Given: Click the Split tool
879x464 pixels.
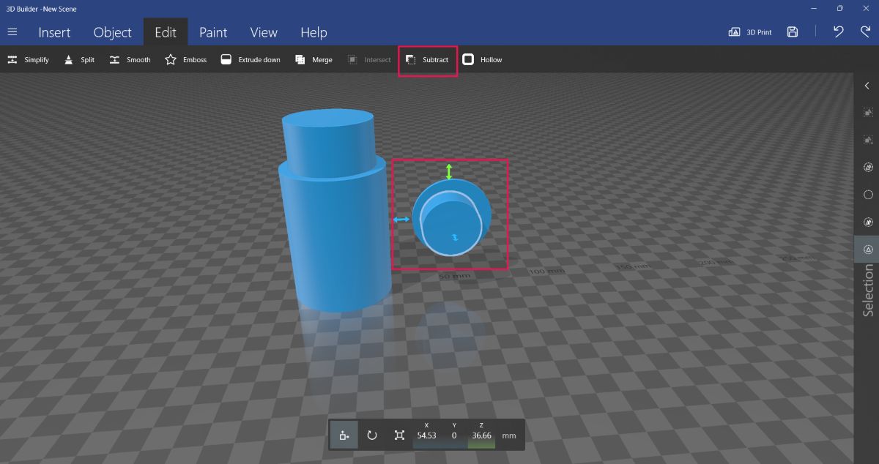Looking at the screenshot, I should pos(78,59).
